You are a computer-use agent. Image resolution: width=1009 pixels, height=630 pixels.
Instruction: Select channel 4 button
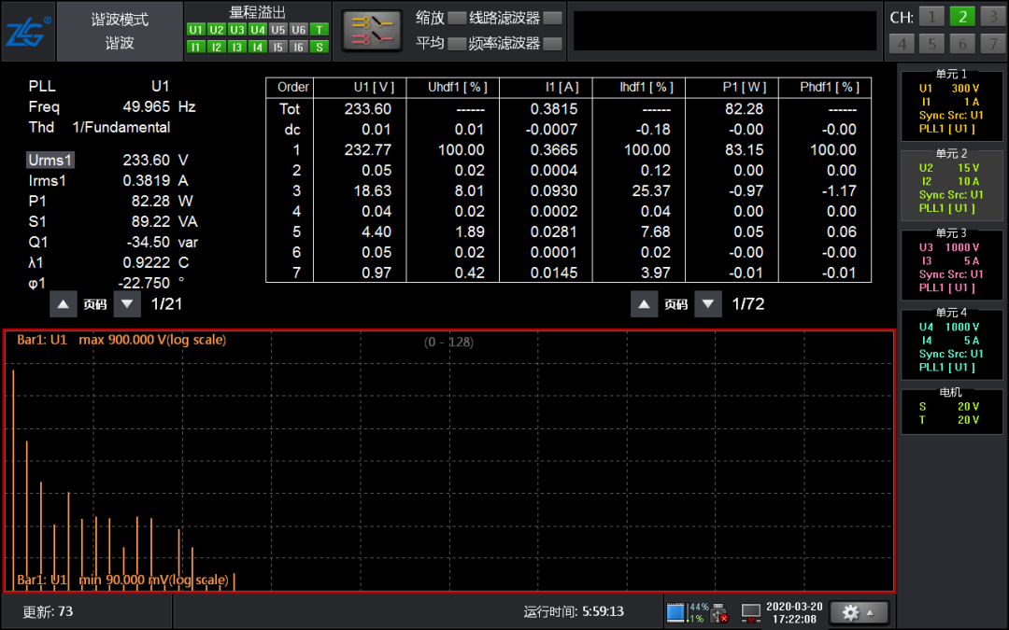(902, 44)
